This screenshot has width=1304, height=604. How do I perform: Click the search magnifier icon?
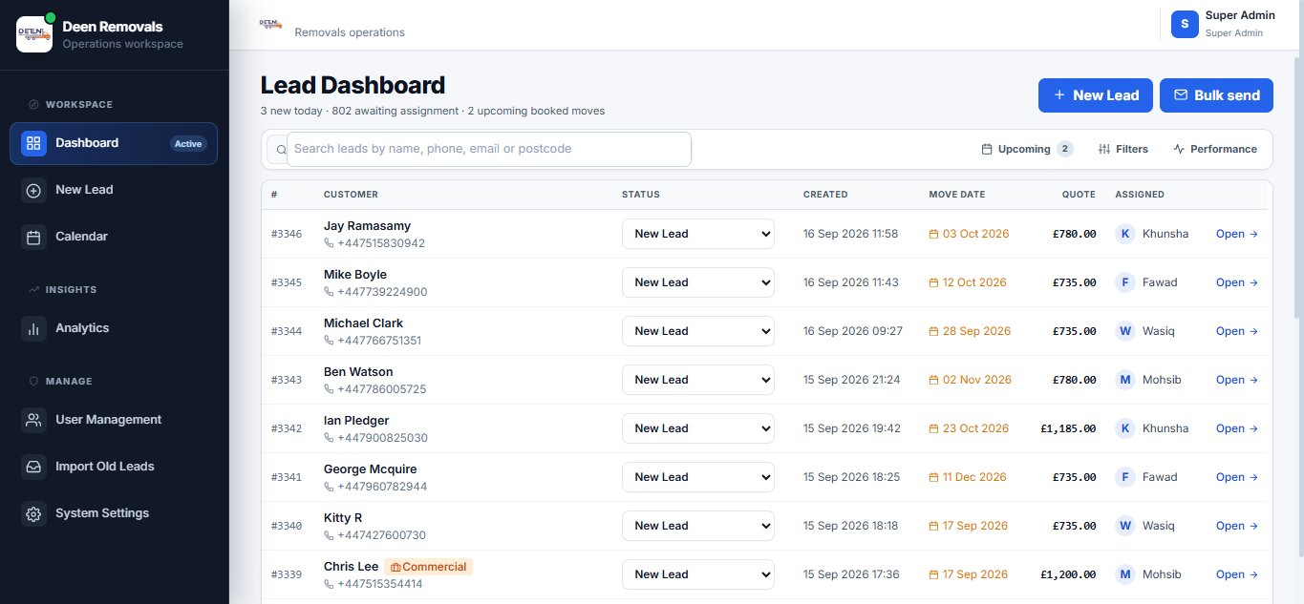coord(281,150)
